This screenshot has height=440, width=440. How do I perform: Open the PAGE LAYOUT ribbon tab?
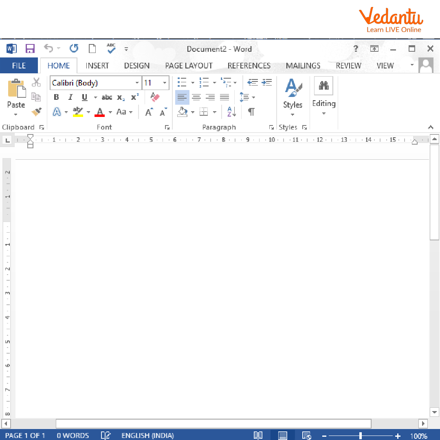[189, 66]
